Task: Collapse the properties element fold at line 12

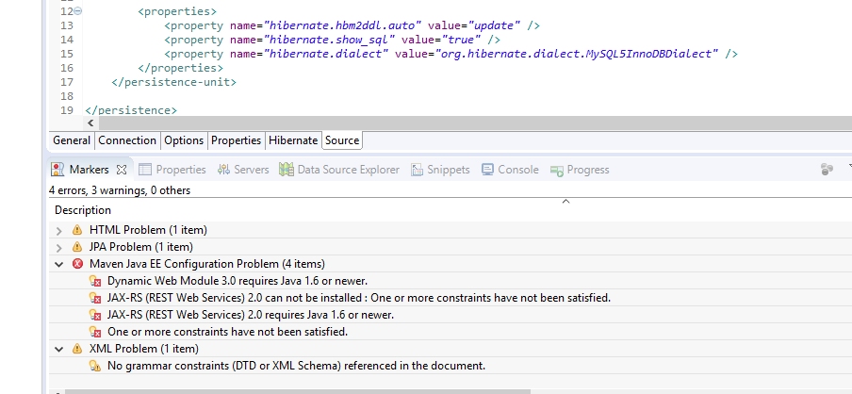Action: pyautogui.click(x=78, y=11)
